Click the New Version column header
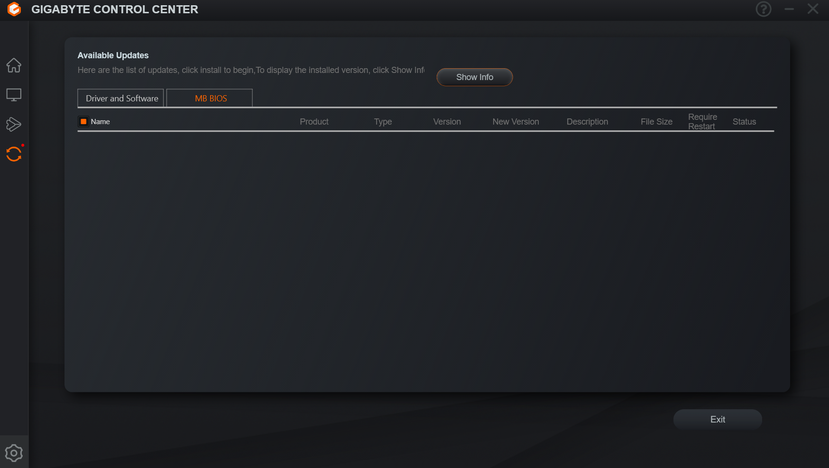 516,122
